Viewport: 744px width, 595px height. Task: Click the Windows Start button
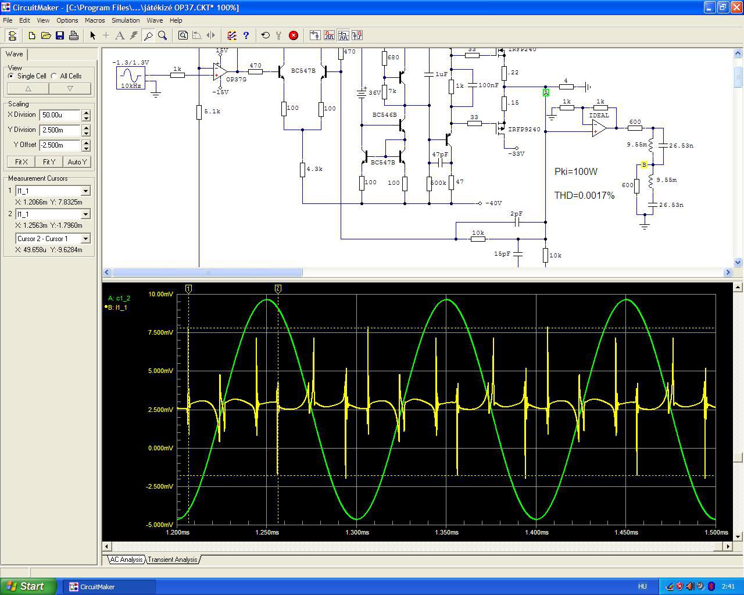coord(28,586)
